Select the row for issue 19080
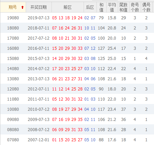Image resolution: width=154 pixels, height=145 pixels. click(77, 18)
